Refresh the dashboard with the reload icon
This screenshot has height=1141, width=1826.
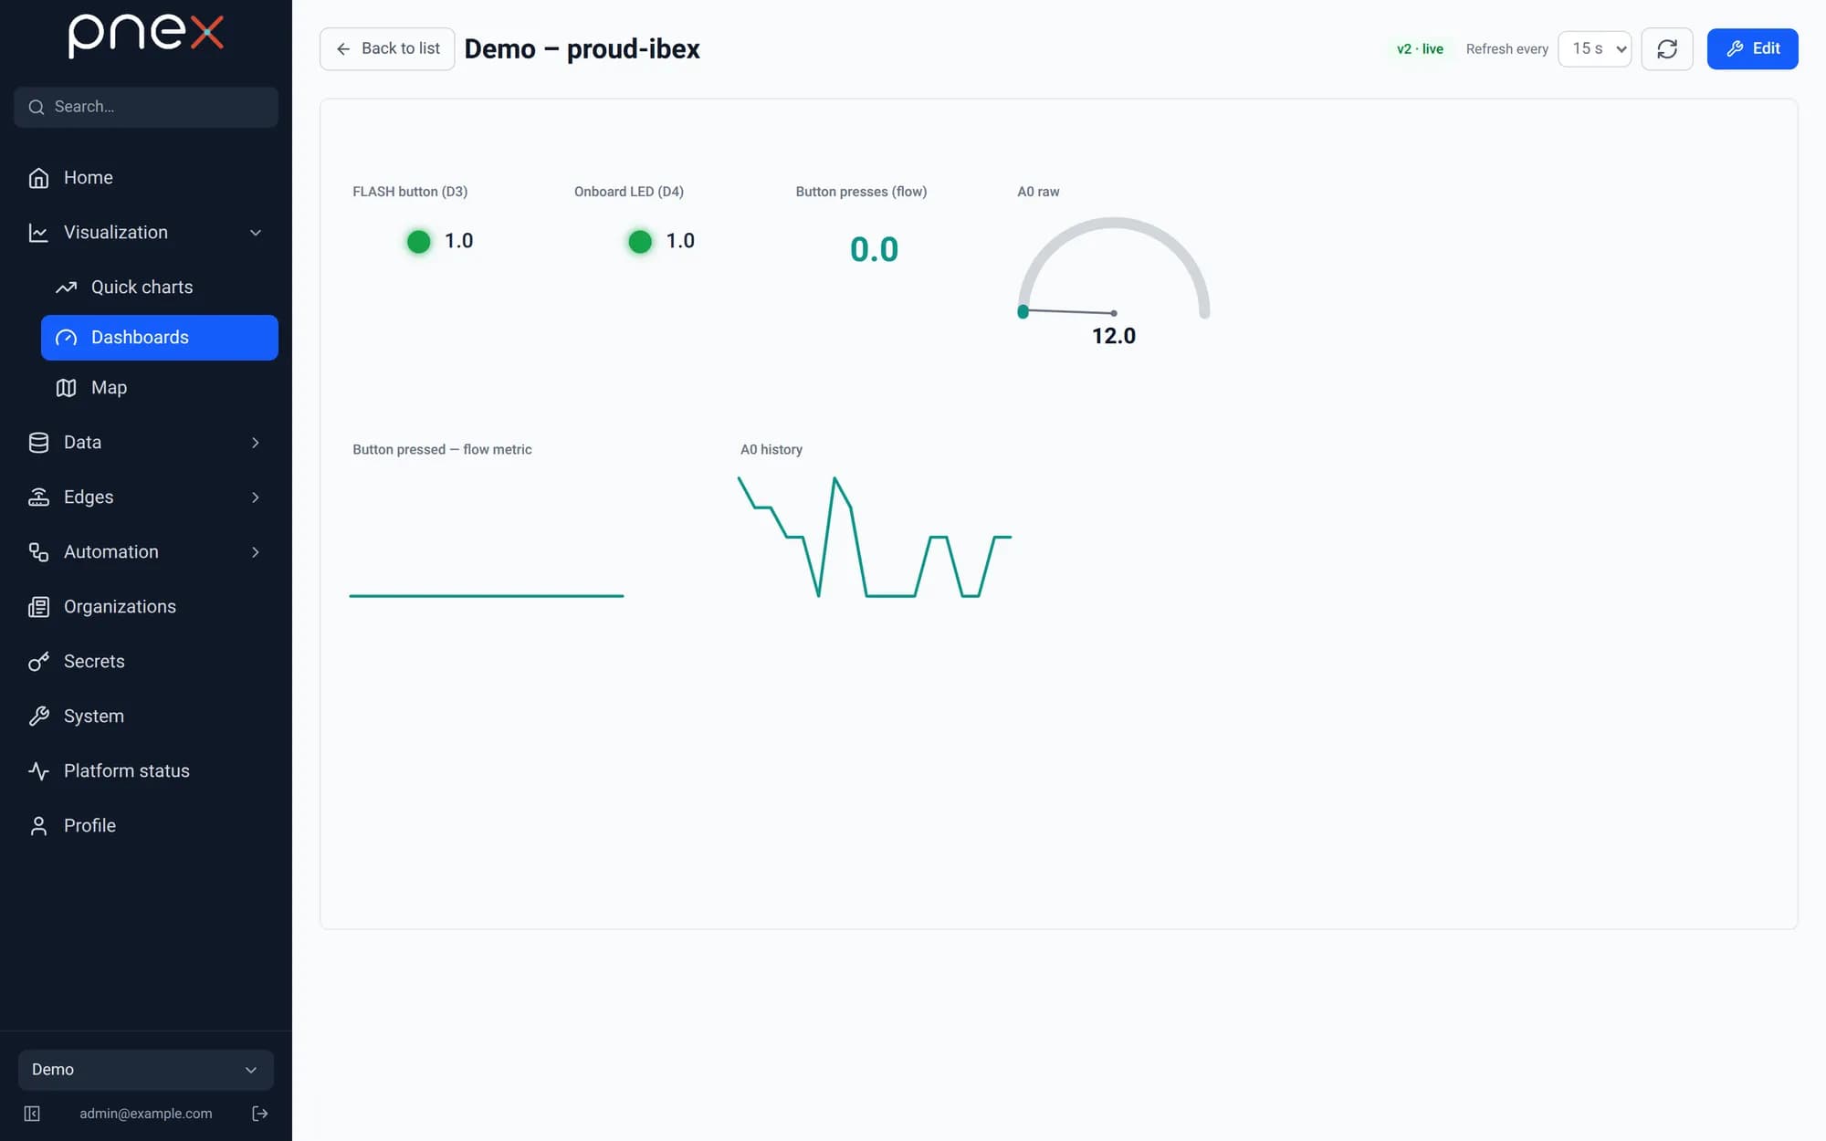click(x=1667, y=49)
